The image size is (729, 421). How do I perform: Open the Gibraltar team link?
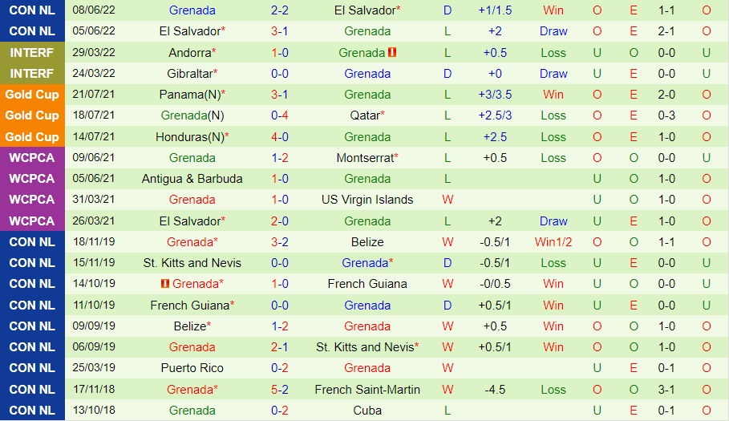[x=190, y=74]
